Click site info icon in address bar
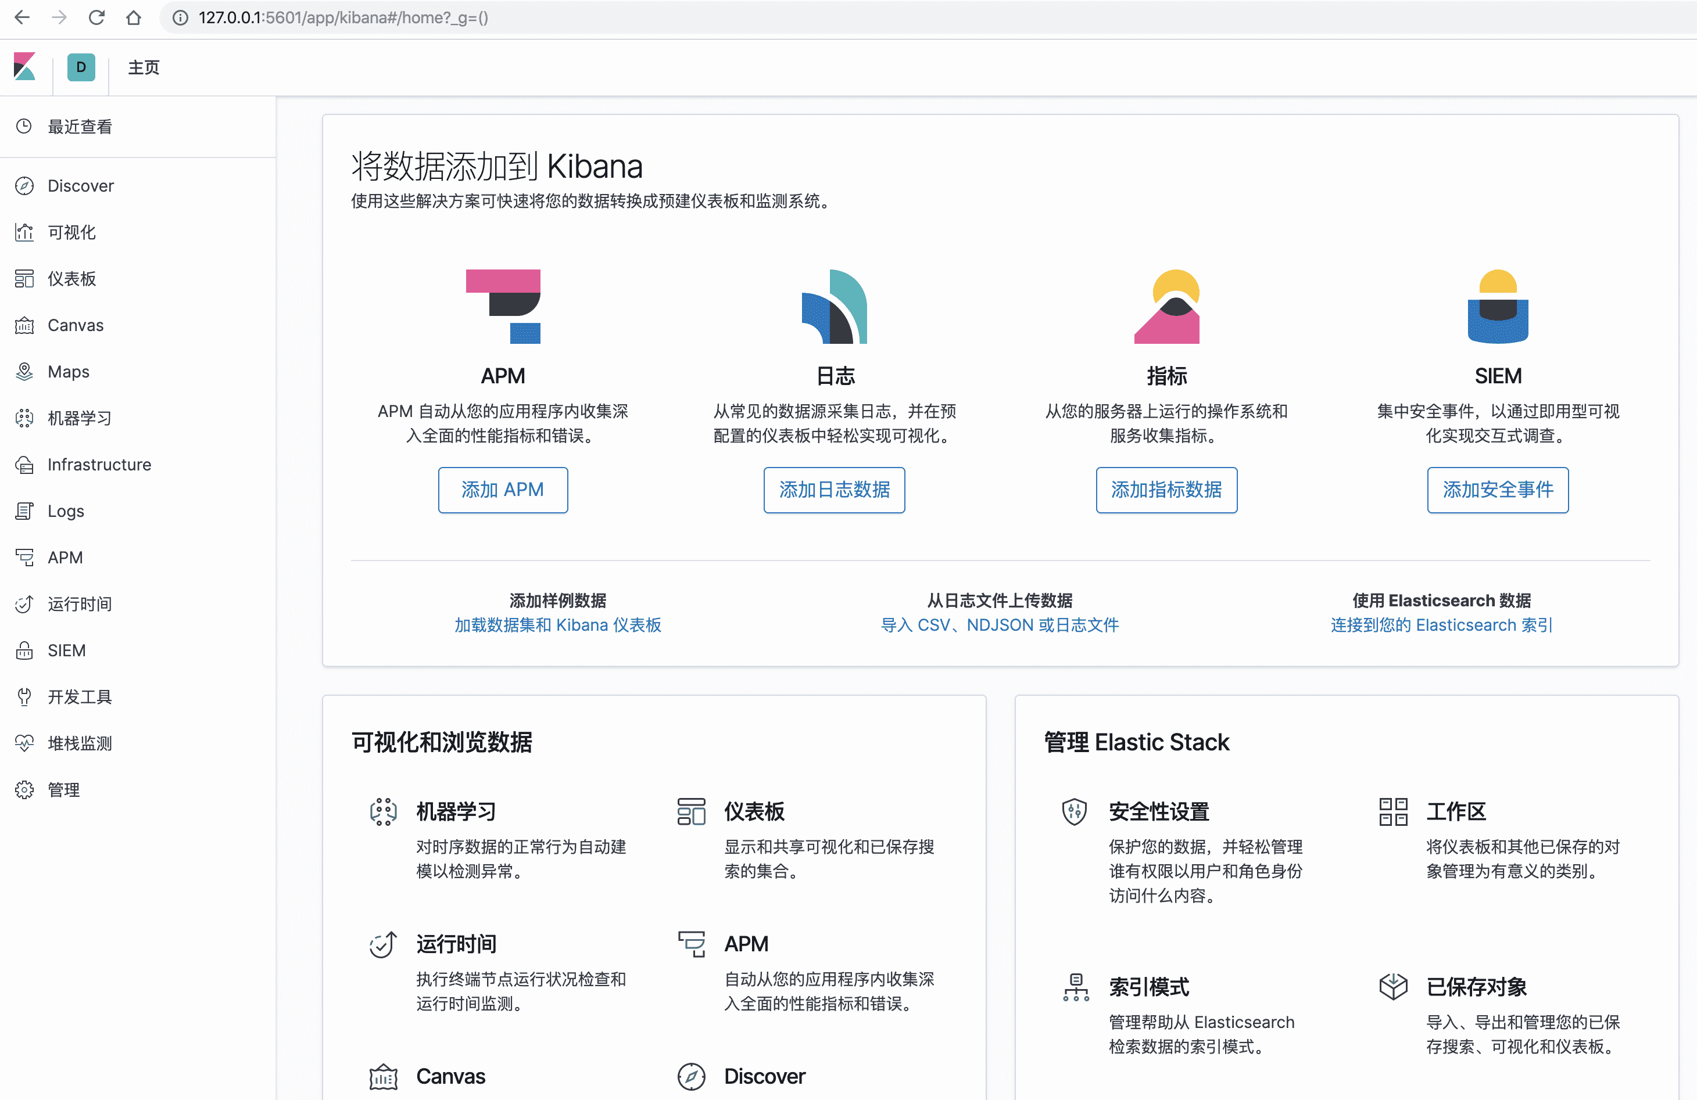Viewport: 1697px width, 1100px height. click(180, 18)
